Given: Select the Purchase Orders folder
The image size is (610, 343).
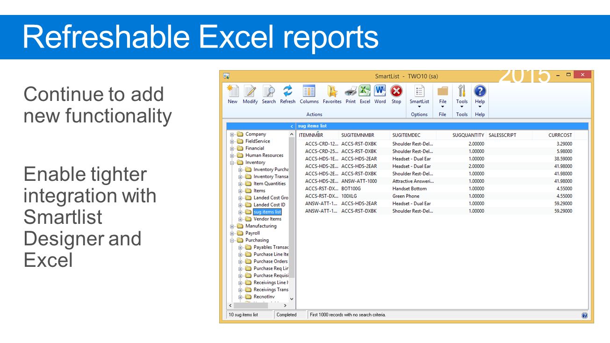Looking at the screenshot, I should 271,261.
